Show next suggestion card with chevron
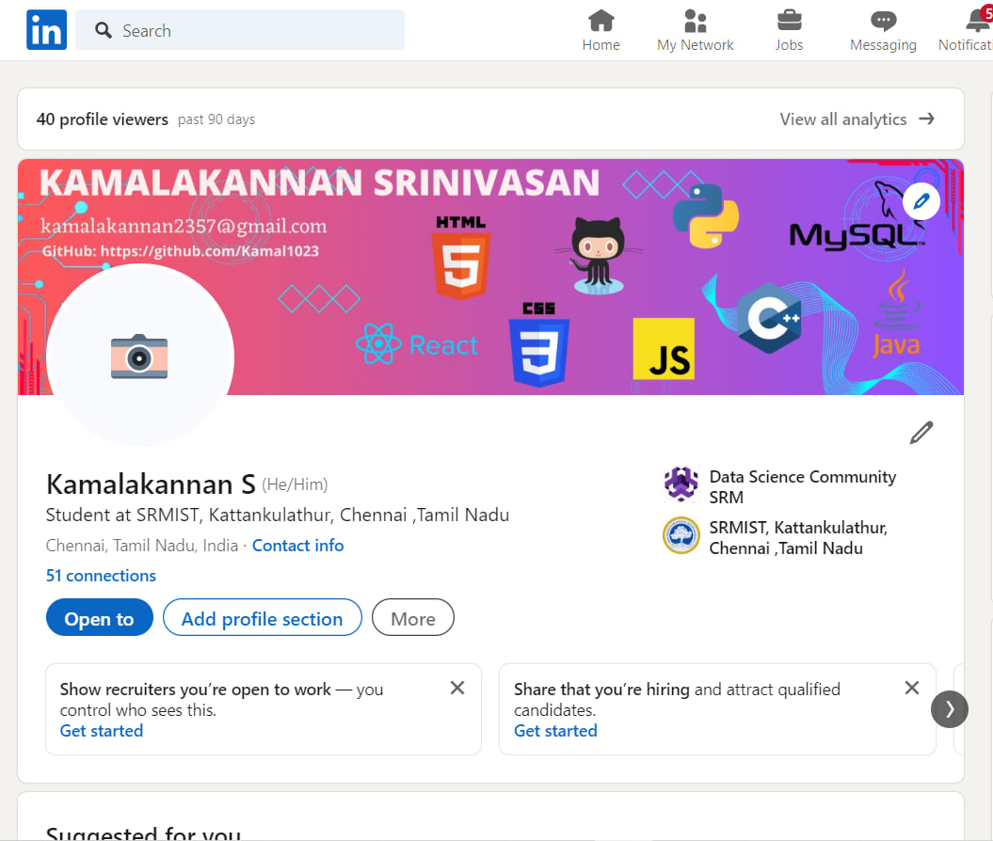This screenshot has width=993, height=841. [950, 709]
